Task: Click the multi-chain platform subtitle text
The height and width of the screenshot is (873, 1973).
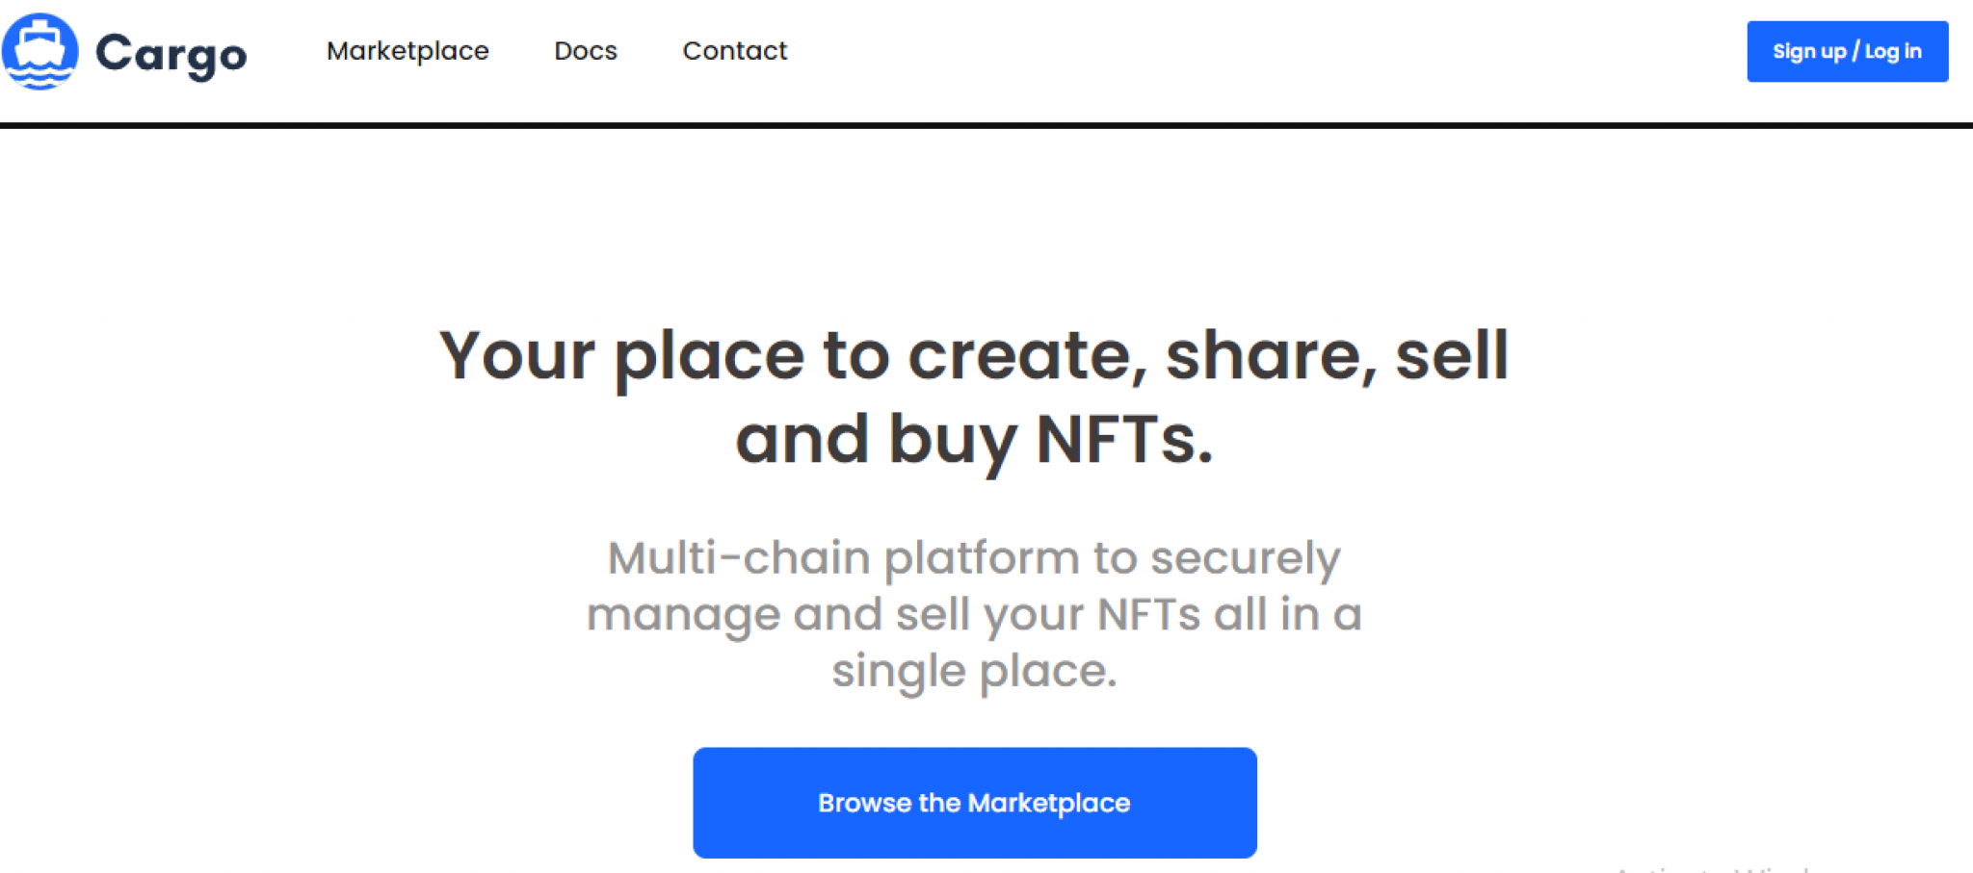Action: point(975,613)
